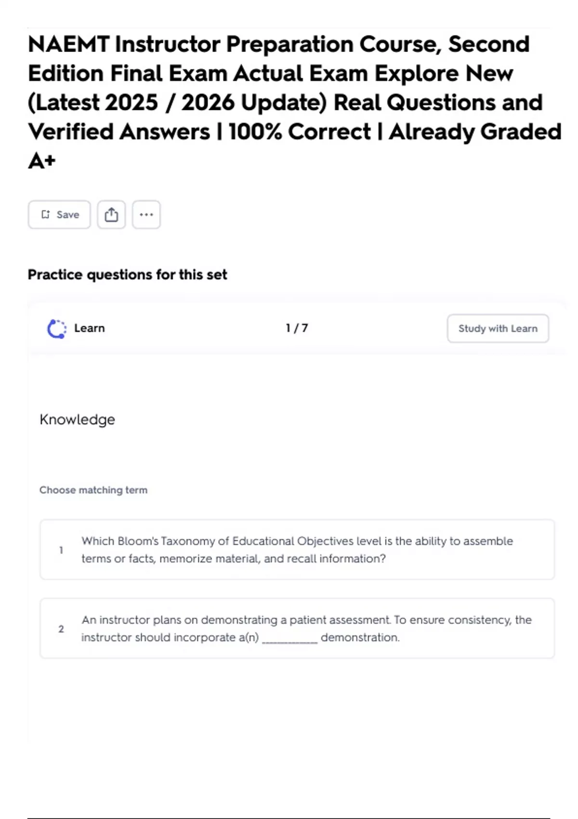Click the number 2 answer badge
The width and height of the screenshot is (578, 819).
tap(61, 629)
